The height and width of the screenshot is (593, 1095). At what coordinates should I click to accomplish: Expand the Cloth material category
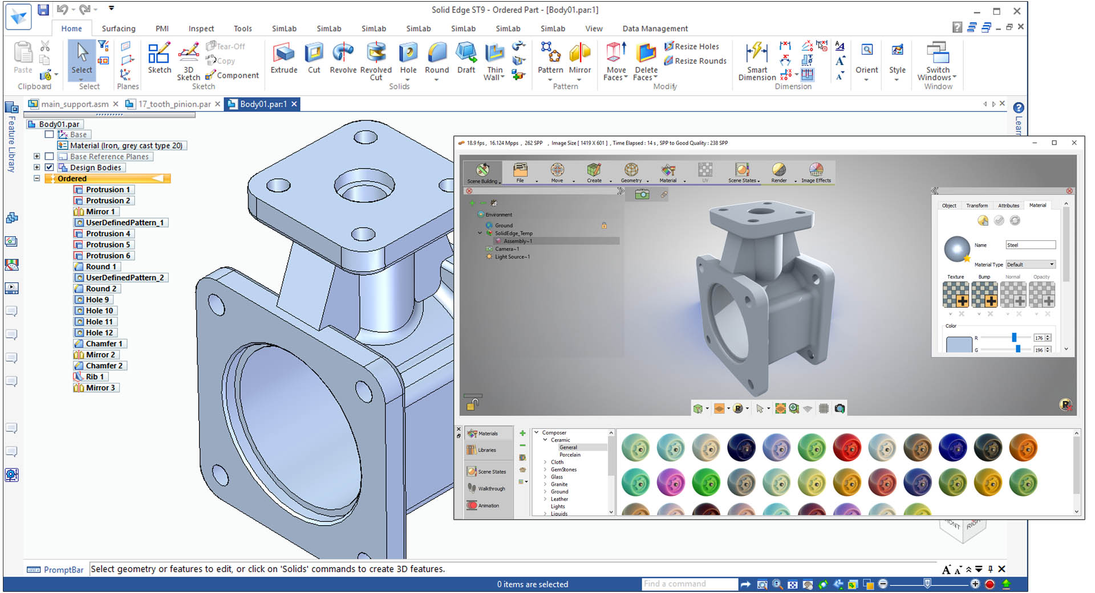point(546,462)
